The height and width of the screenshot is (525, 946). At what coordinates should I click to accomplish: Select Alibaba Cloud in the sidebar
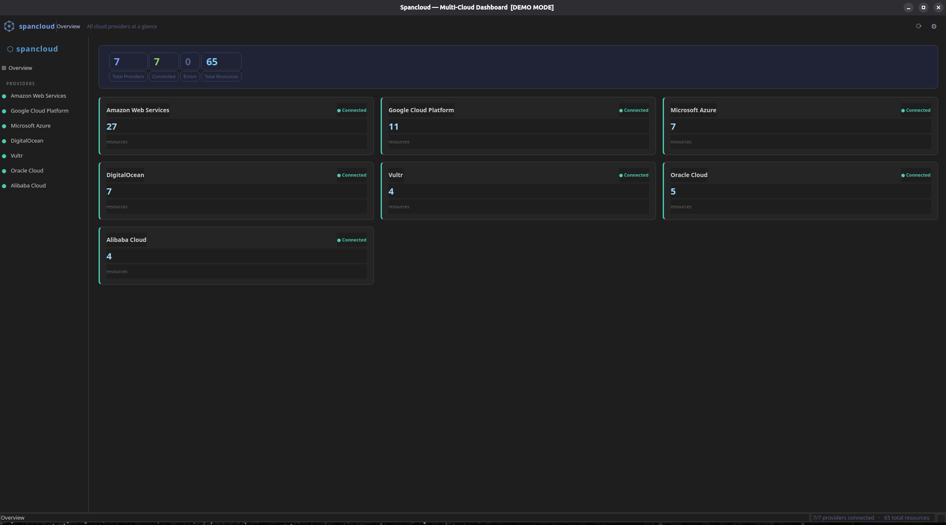pyautogui.click(x=28, y=185)
